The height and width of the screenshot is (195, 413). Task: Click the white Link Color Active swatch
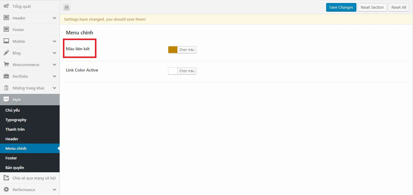[173, 71]
